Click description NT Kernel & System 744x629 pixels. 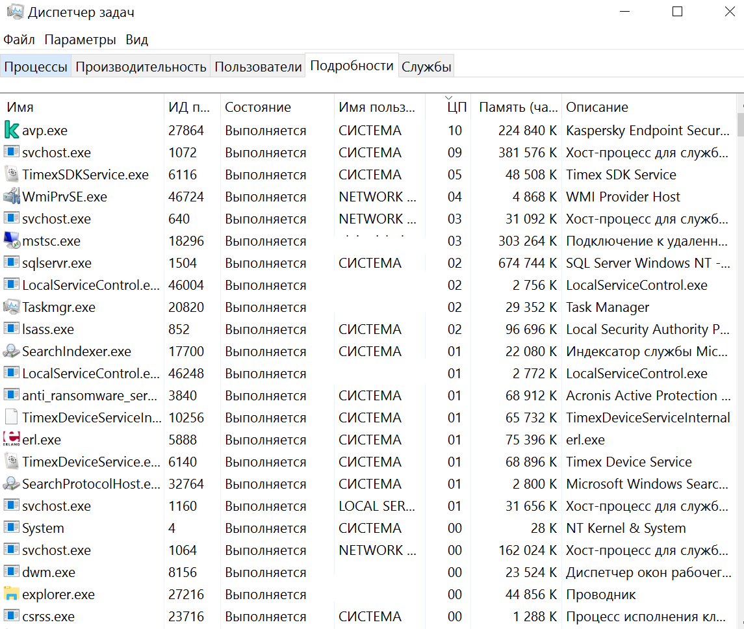pyautogui.click(x=626, y=528)
